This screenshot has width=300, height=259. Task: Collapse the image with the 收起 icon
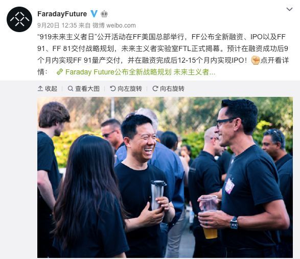40,88
